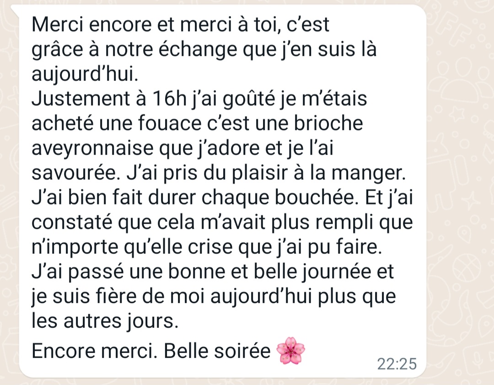Click the line "les autres jours."
494x385 pixels.
(105, 321)
